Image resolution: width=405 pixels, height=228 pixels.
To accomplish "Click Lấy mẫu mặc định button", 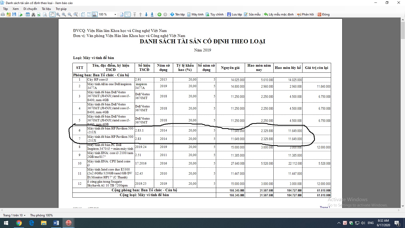I will click(279, 14).
